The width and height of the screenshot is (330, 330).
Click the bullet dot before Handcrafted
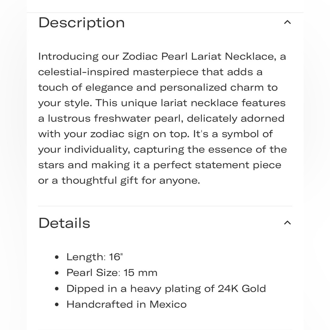(x=57, y=305)
